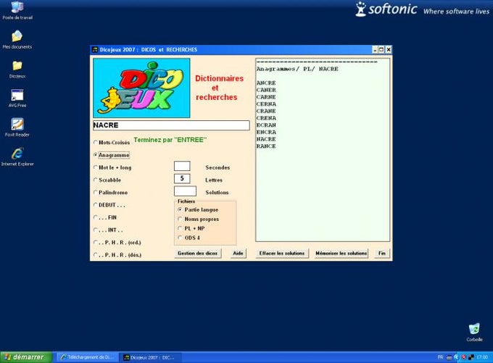Image resolution: width=493 pixels, height=363 pixels.
Task: Click the word input field containing NACRE
Action: click(171, 125)
